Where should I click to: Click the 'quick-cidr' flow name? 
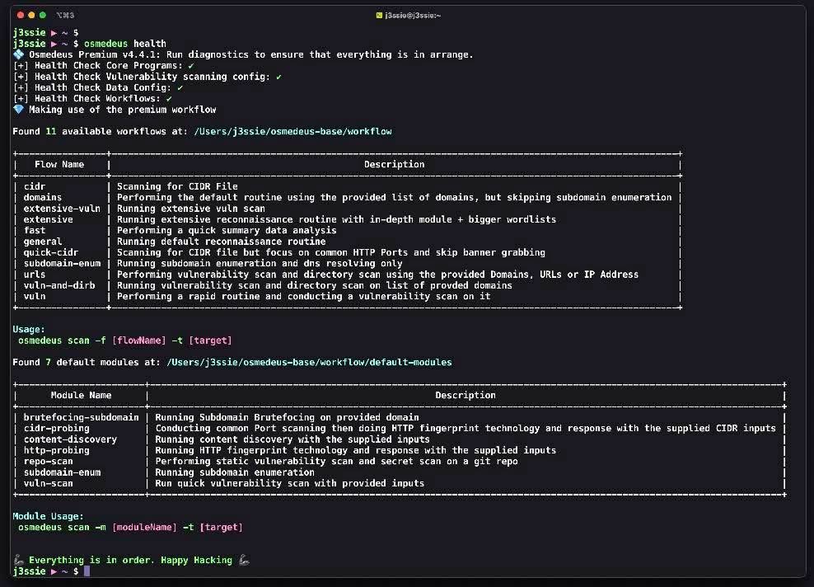(x=51, y=252)
